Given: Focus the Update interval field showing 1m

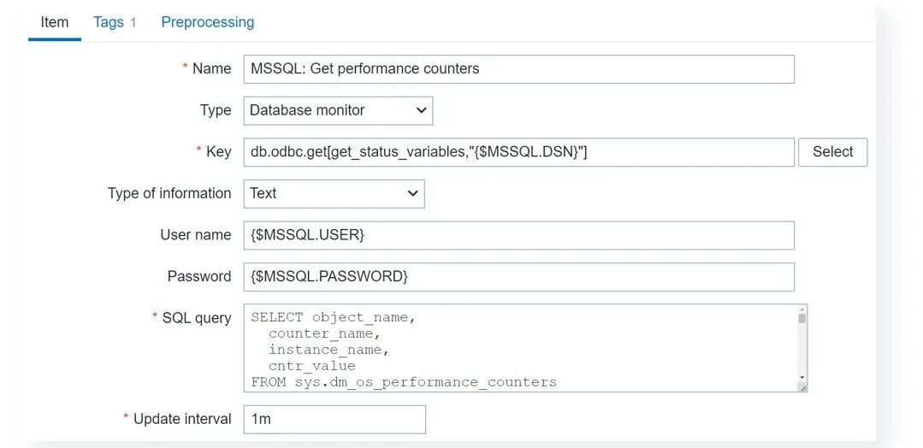Looking at the screenshot, I should (x=334, y=419).
